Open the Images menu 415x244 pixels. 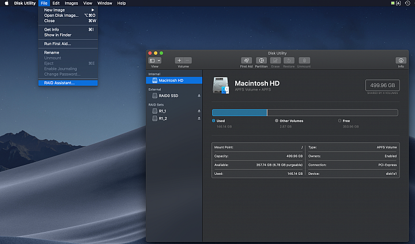[71, 3]
